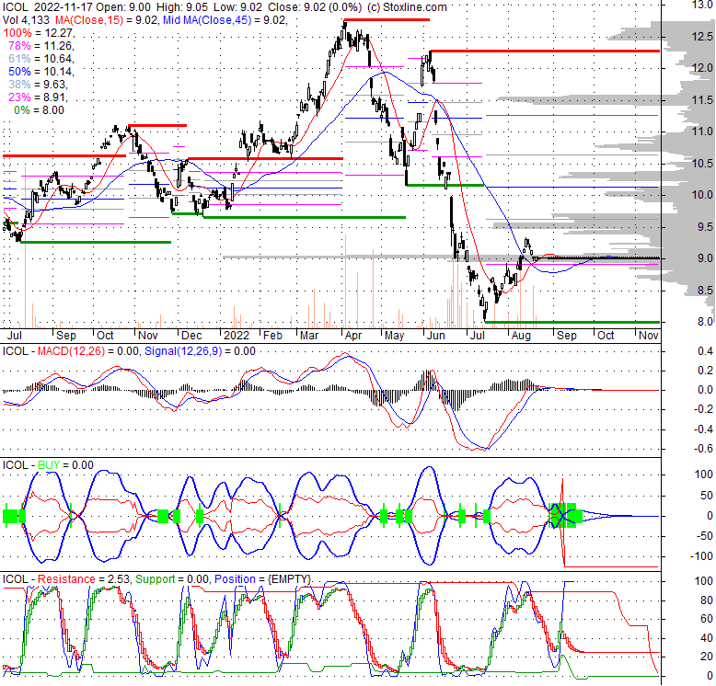Click the Vol 4,133 volume value

[27, 20]
